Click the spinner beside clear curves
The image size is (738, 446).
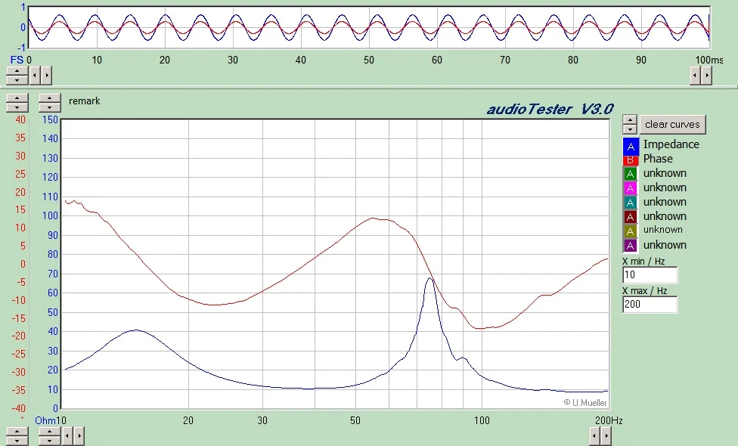[x=630, y=124]
